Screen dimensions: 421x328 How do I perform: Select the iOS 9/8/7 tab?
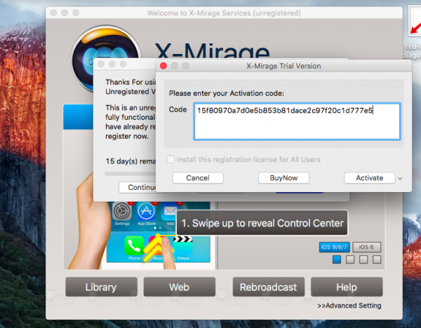[334, 247]
